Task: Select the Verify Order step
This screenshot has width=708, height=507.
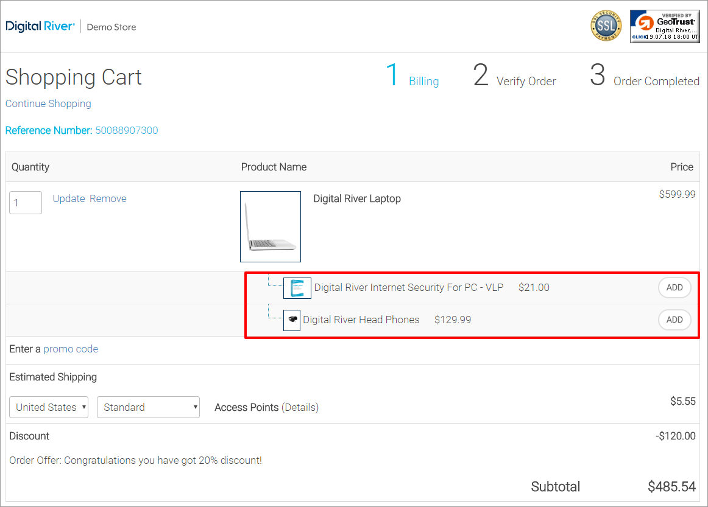Action: pos(514,75)
